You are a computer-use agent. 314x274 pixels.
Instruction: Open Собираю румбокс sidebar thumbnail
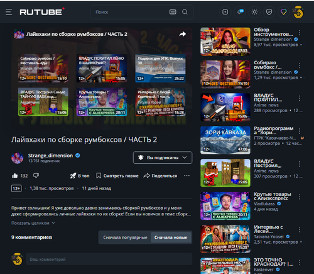(225, 74)
